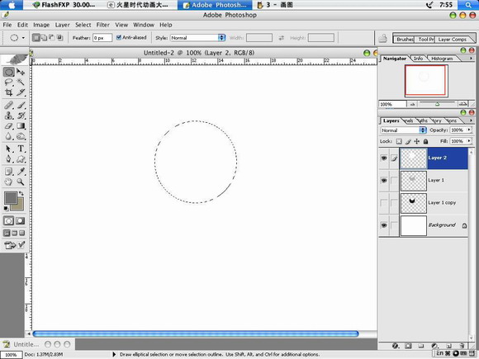The image size is (479, 359).
Task: Open the layer blend mode dropdown
Action: point(403,130)
